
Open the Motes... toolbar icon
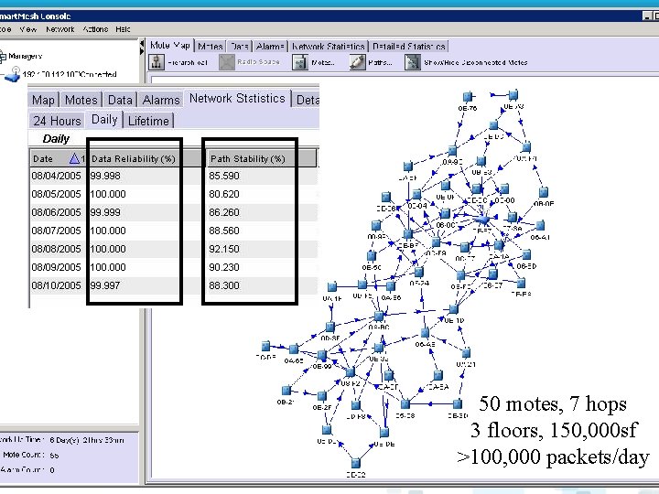coord(300,62)
